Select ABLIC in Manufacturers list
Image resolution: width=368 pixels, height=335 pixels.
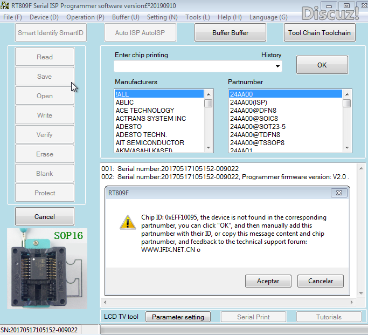click(159, 102)
